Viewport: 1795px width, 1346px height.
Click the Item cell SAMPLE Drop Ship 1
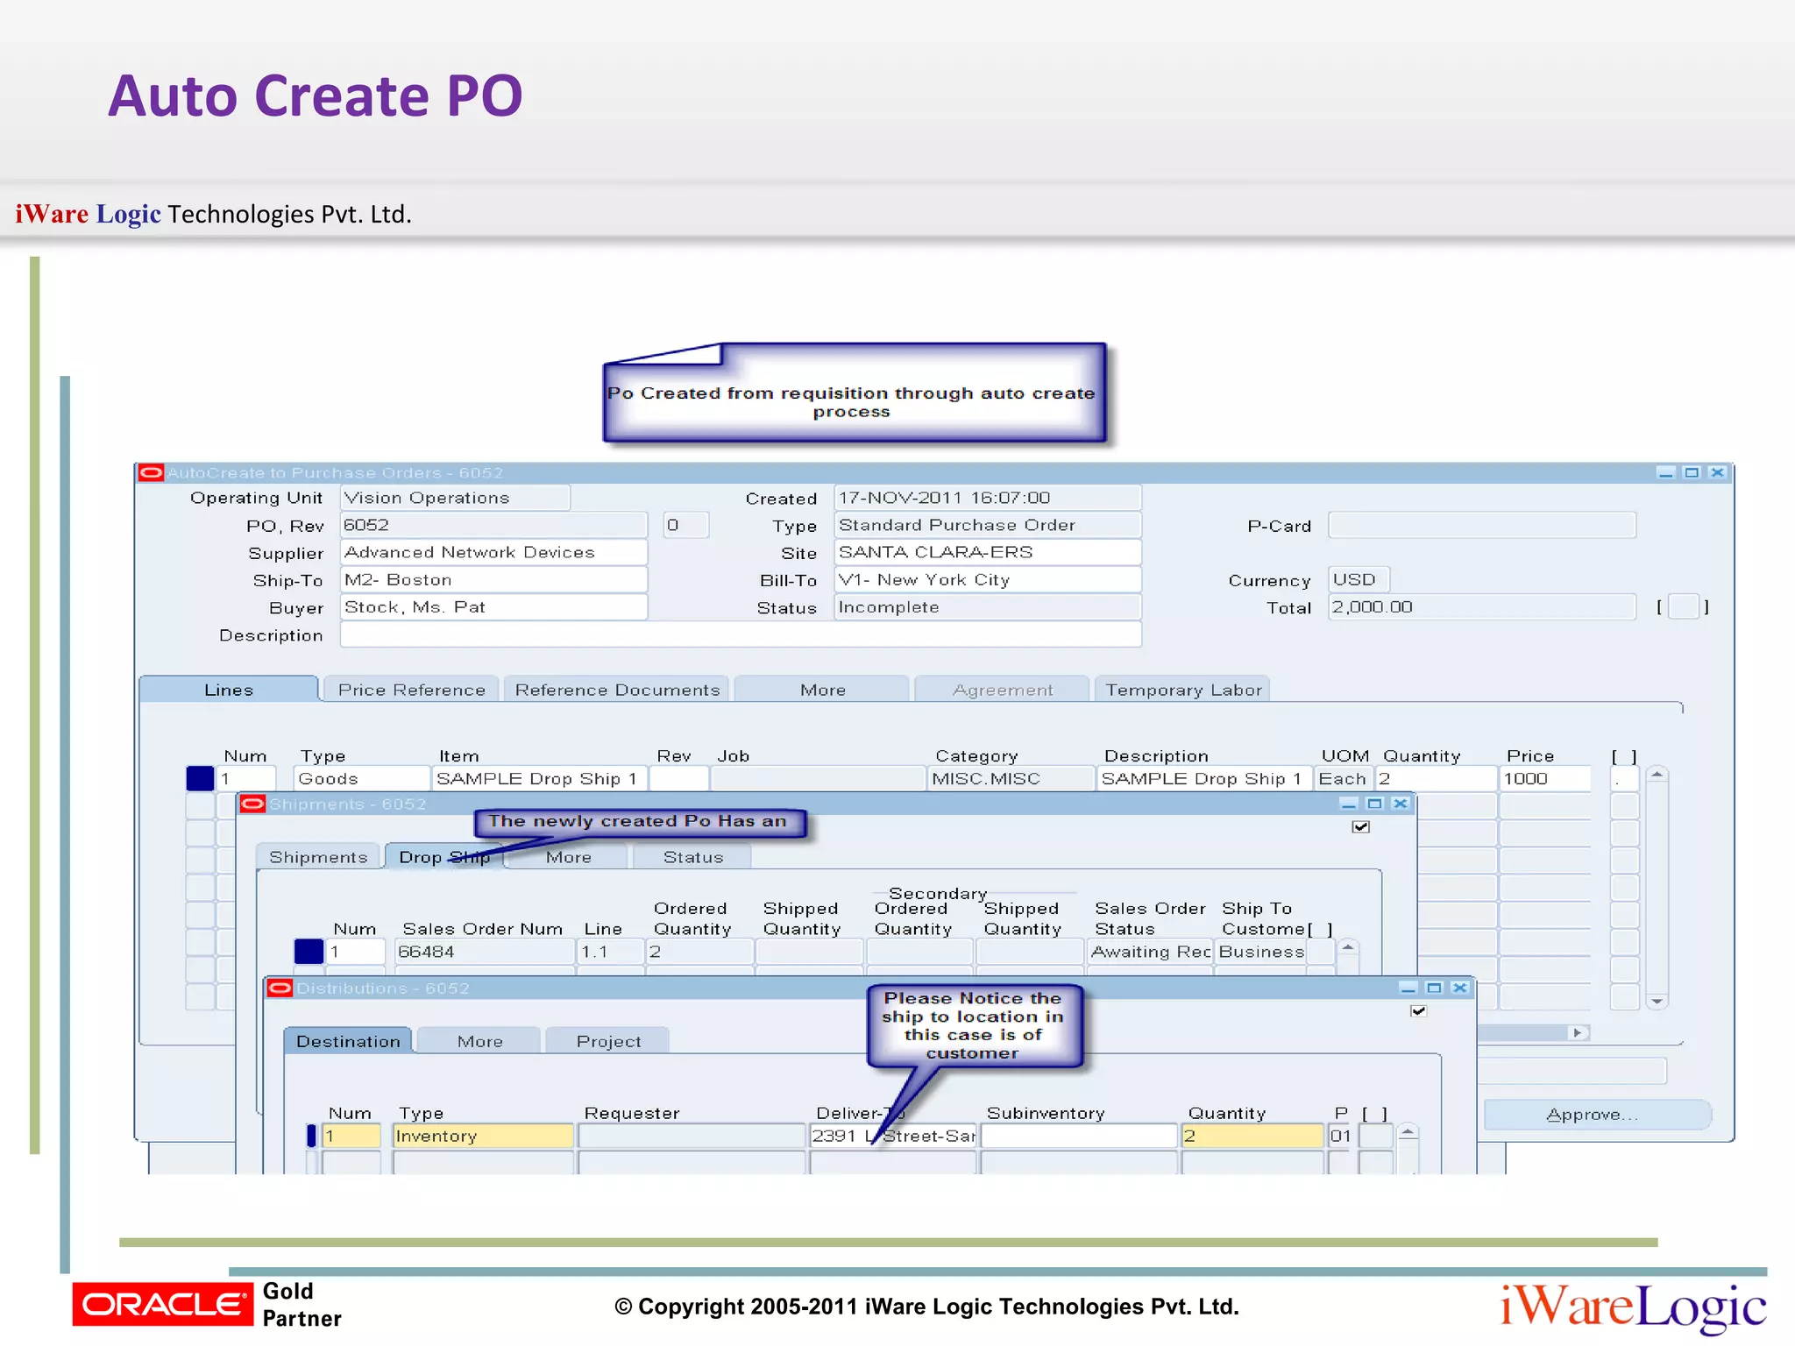540,778
